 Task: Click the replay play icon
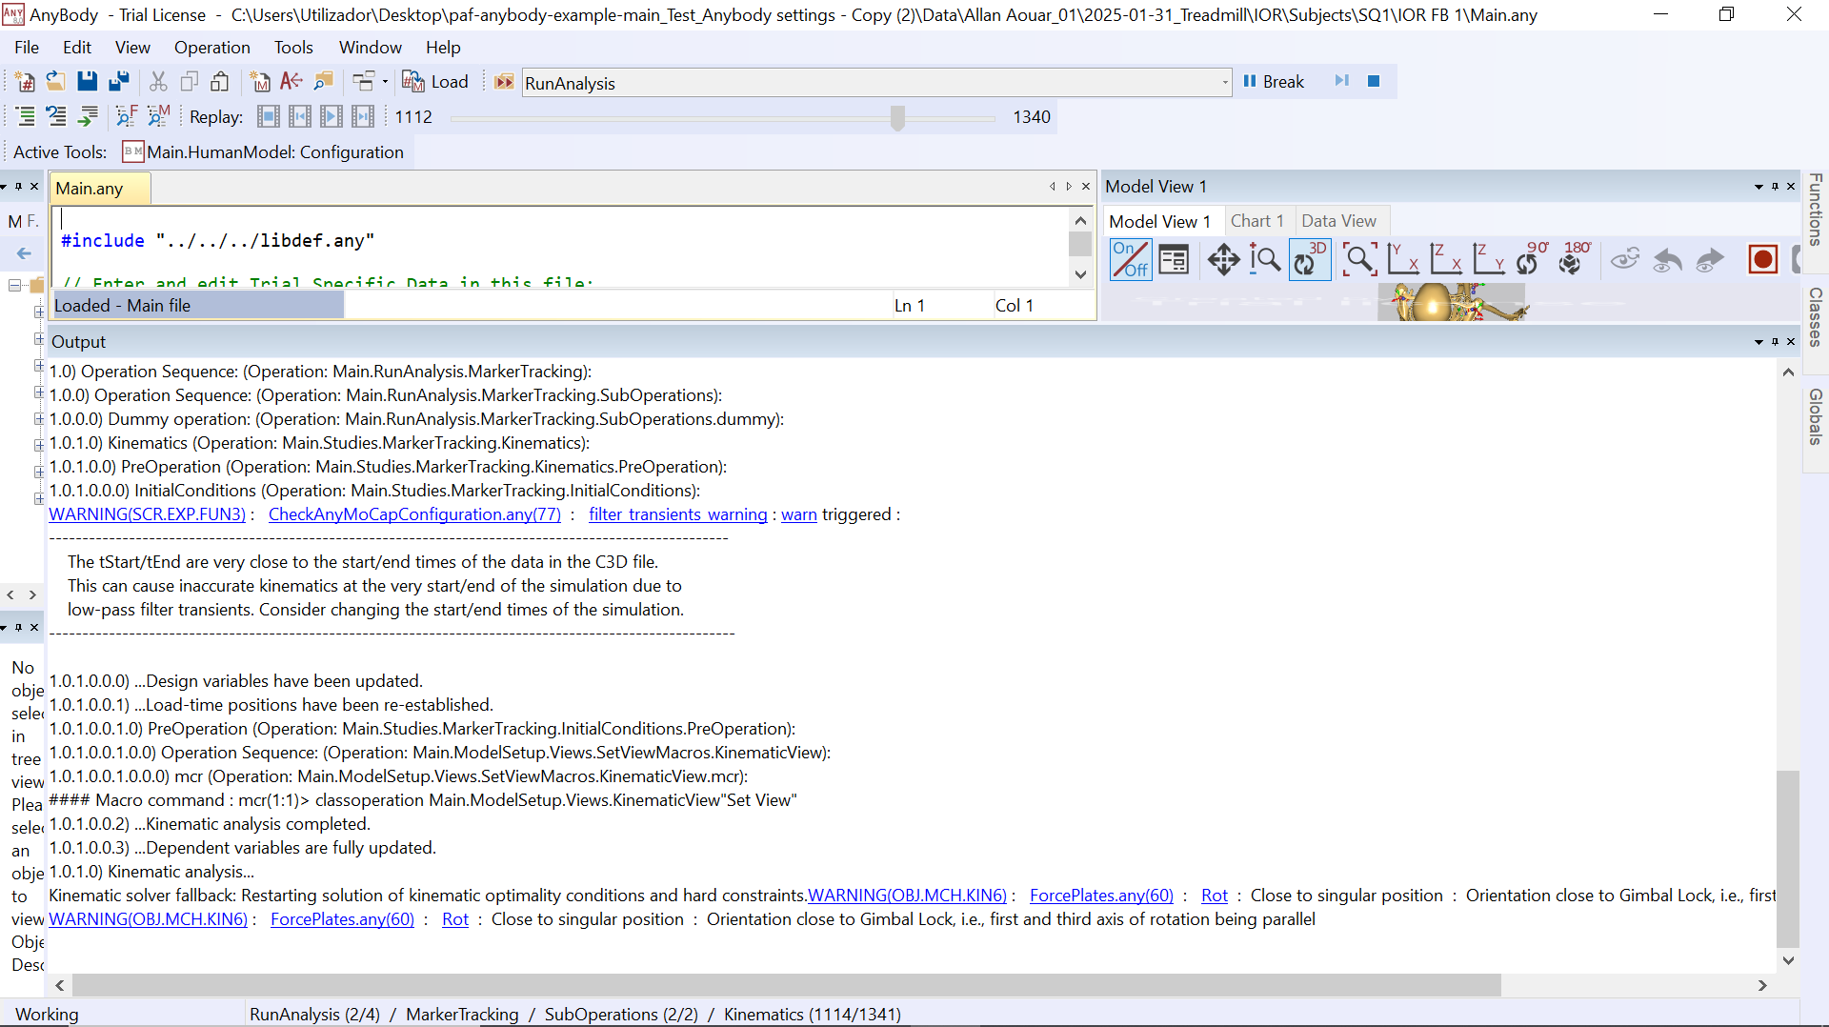tap(332, 116)
